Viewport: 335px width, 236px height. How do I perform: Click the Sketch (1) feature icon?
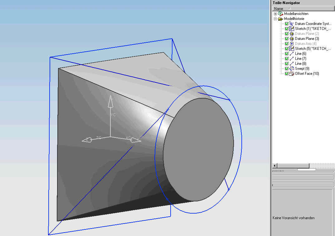click(292, 28)
